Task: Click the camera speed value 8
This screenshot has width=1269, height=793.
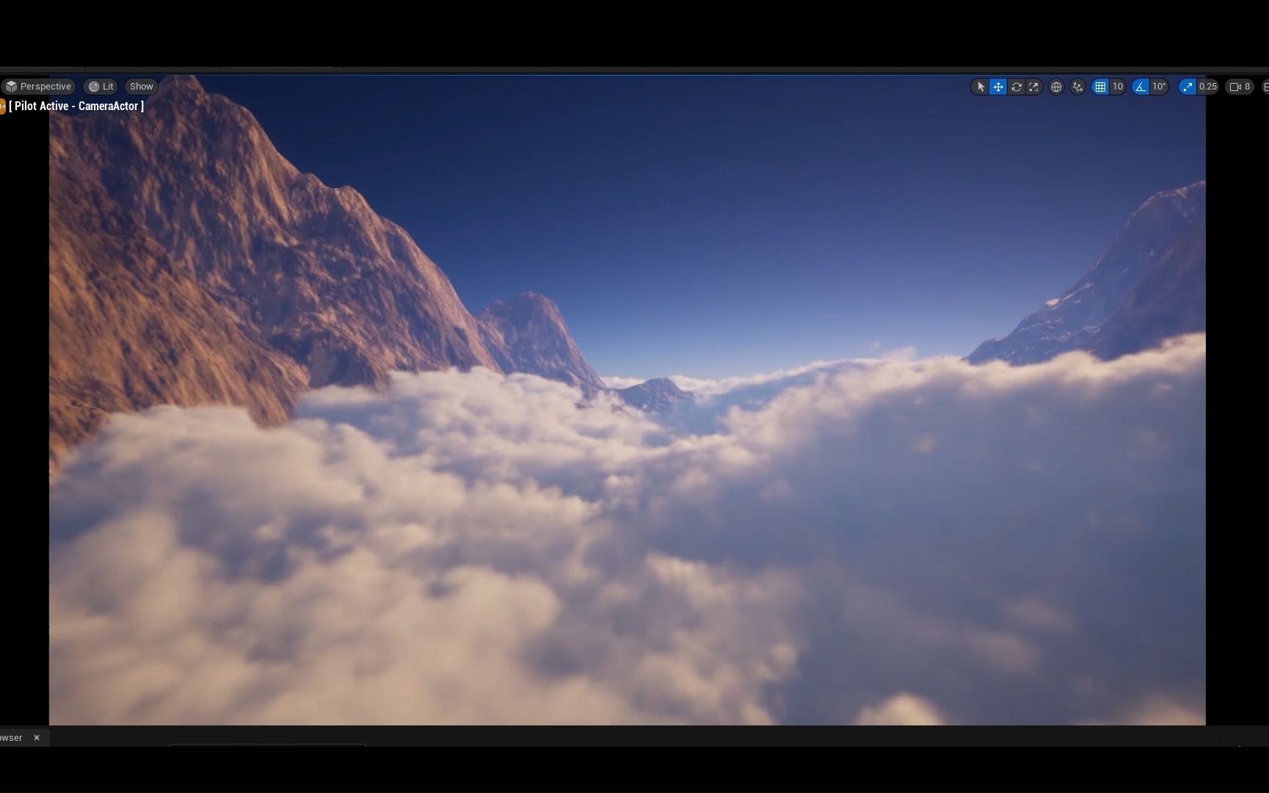Action: coord(1247,87)
